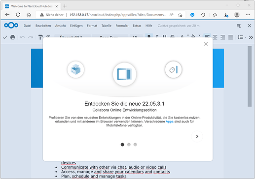Open the favorites list icon
Viewport: 255px width, 179px height.
[215, 15]
